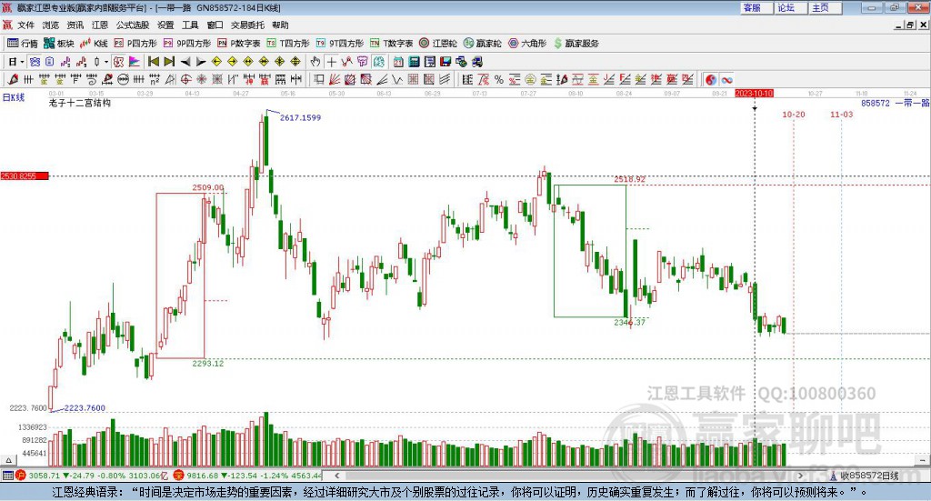Select the 2346.37 rectangle low label

[x=629, y=322]
